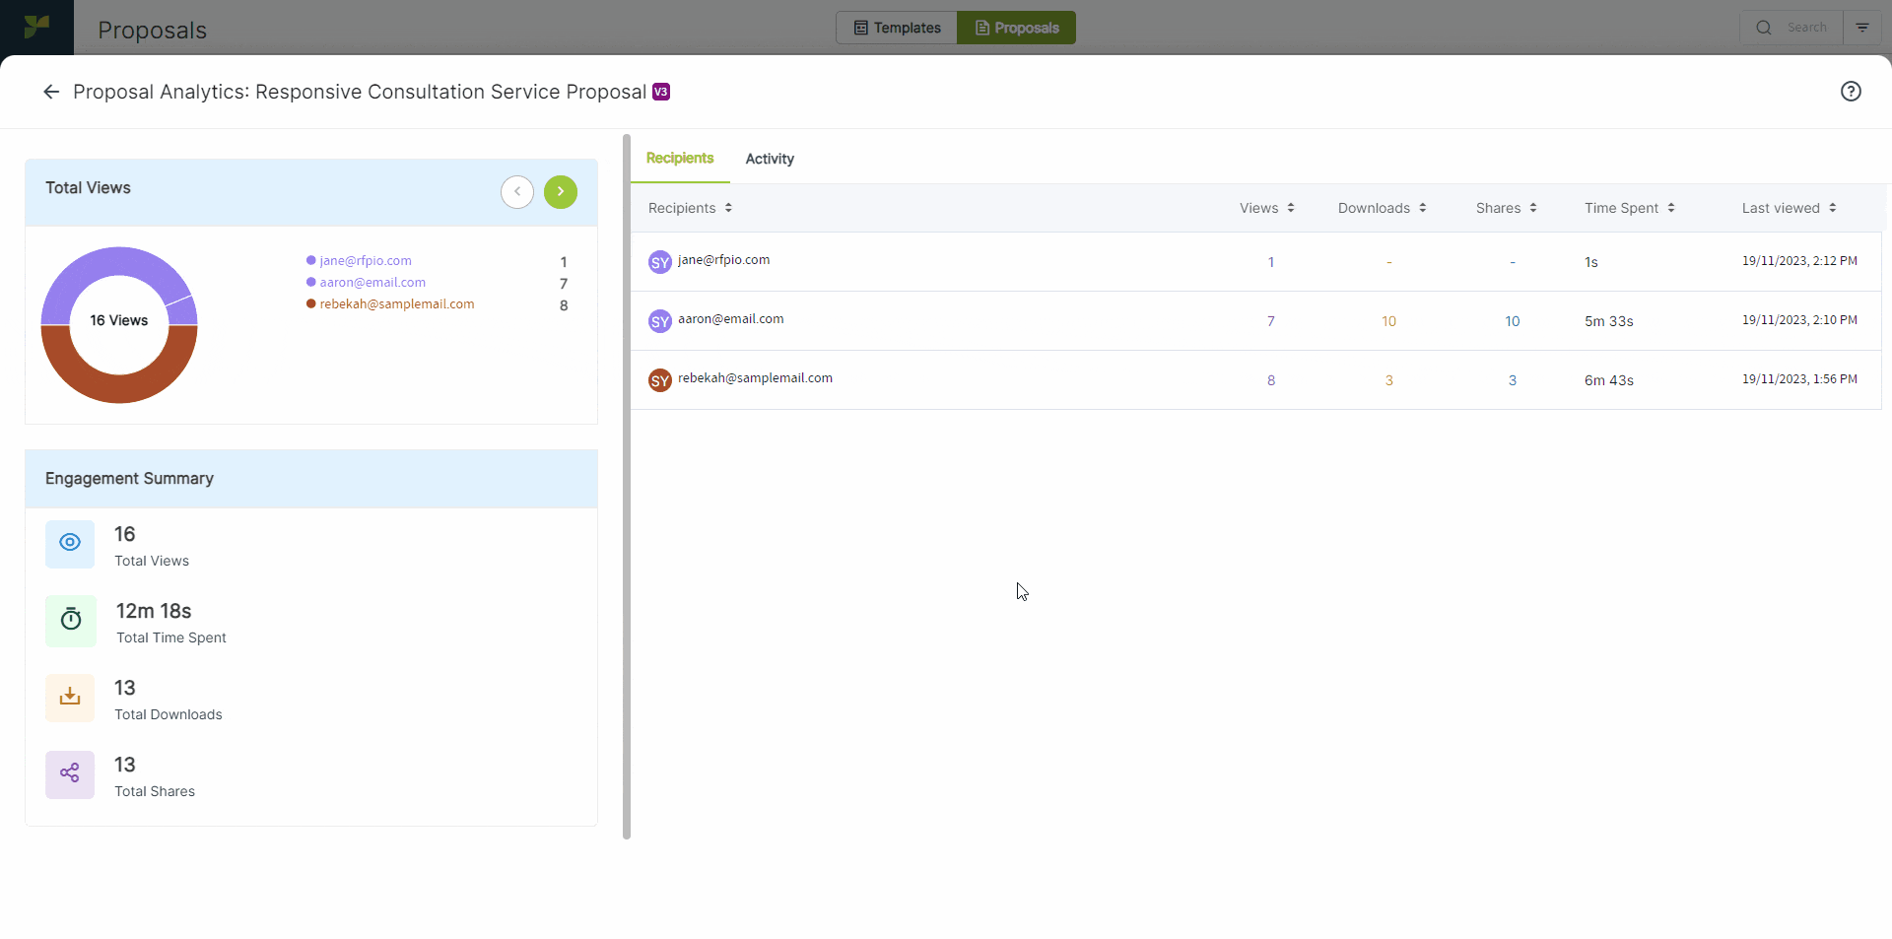Image resolution: width=1892 pixels, height=939 pixels.
Task: Click the avatar for aaron@email.com
Action: click(659, 321)
